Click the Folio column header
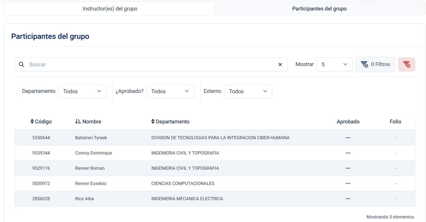Screen dimensions: 426x222 pos(395,122)
